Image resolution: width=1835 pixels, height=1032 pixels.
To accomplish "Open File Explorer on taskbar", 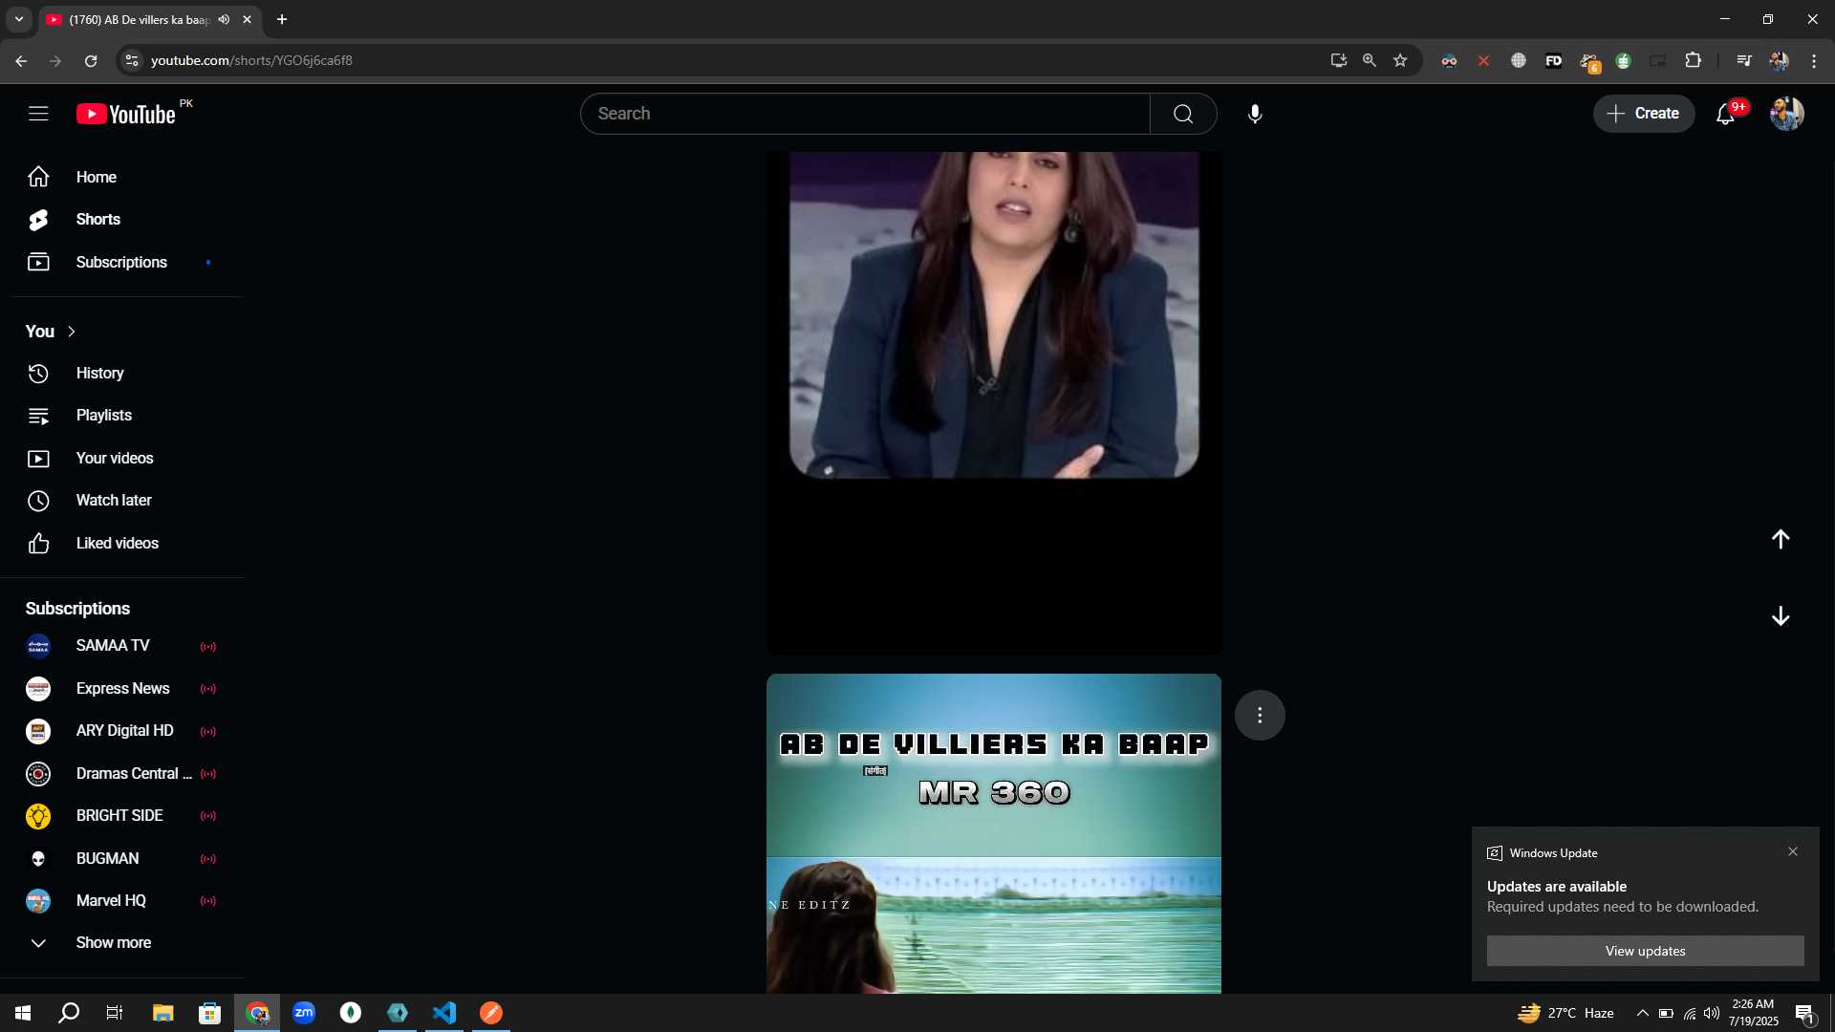I will [163, 1013].
